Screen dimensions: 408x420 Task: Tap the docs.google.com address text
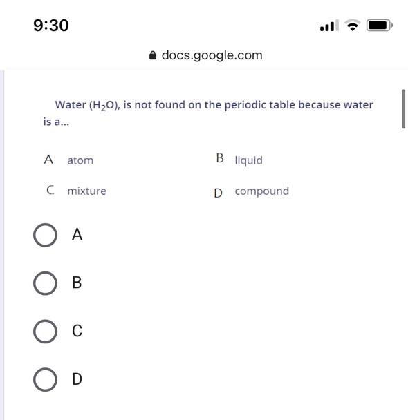tap(212, 55)
